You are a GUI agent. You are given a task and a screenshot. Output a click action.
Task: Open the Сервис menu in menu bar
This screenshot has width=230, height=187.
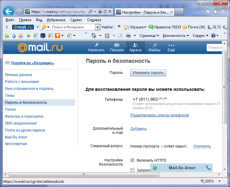76,20
